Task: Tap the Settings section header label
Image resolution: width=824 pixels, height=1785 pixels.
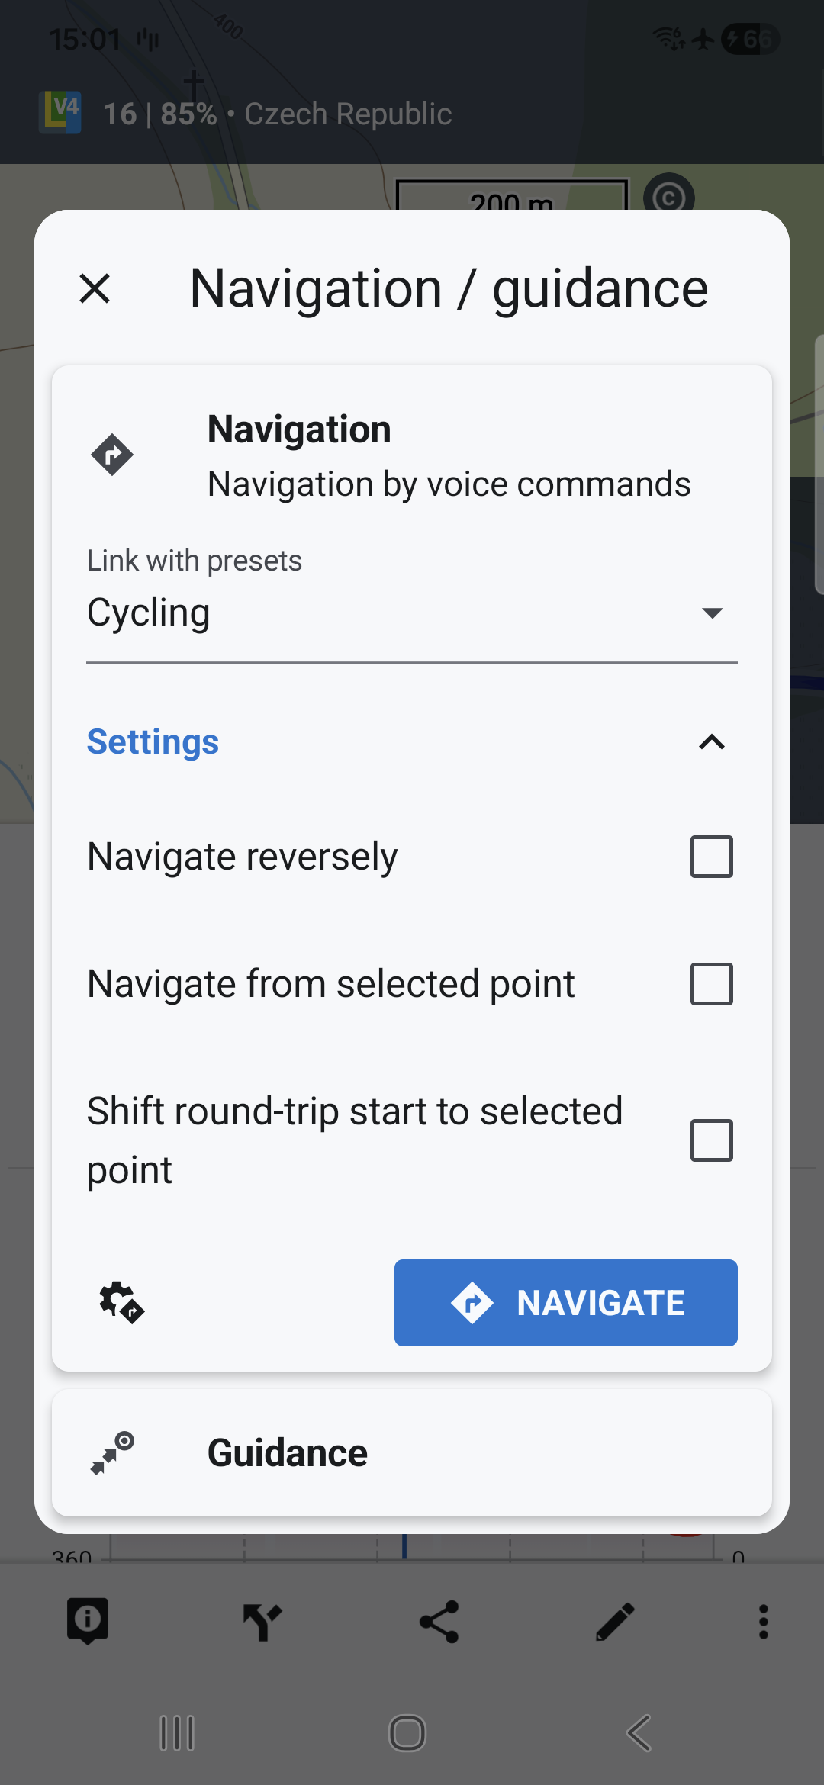Action: pyautogui.click(x=153, y=742)
